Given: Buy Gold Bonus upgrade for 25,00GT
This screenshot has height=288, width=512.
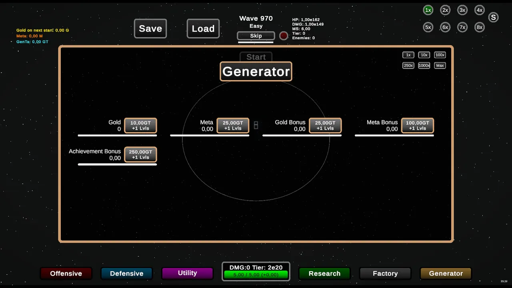Looking at the screenshot, I should coord(325,126).
